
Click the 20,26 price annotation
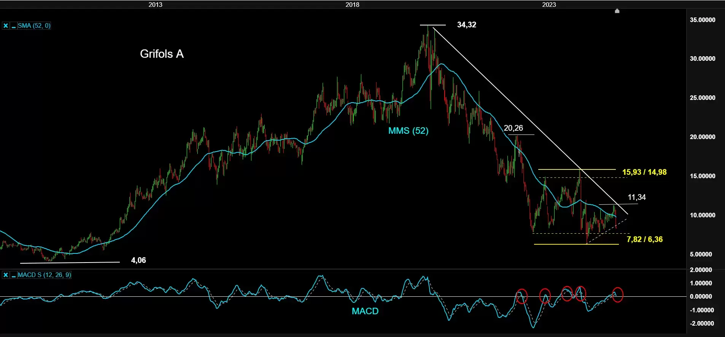(514, 128)
